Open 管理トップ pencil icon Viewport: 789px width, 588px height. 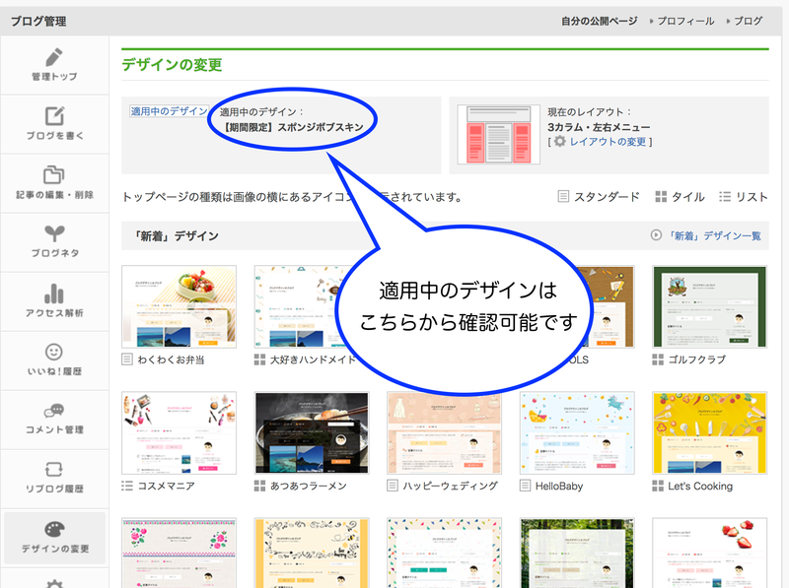coord(54,57)
